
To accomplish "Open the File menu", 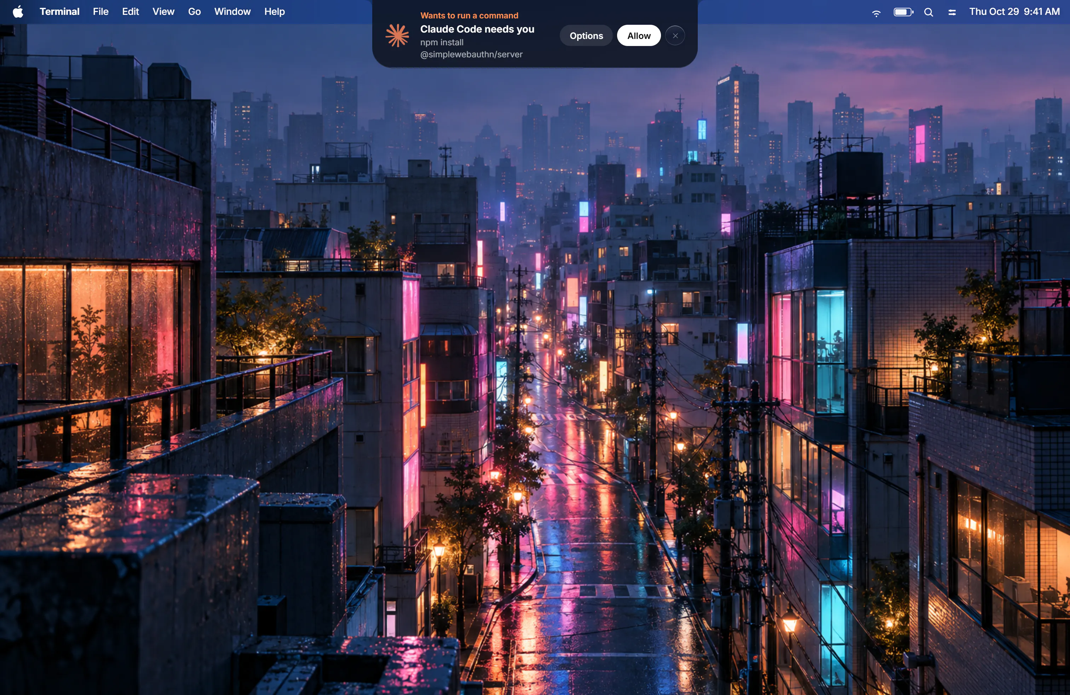I will 101,12.
